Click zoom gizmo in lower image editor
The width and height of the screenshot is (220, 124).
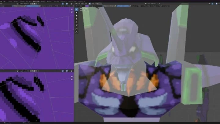72,76
